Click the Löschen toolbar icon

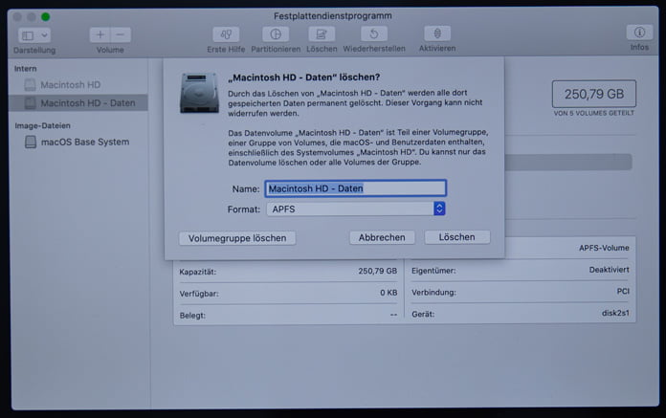322,34
